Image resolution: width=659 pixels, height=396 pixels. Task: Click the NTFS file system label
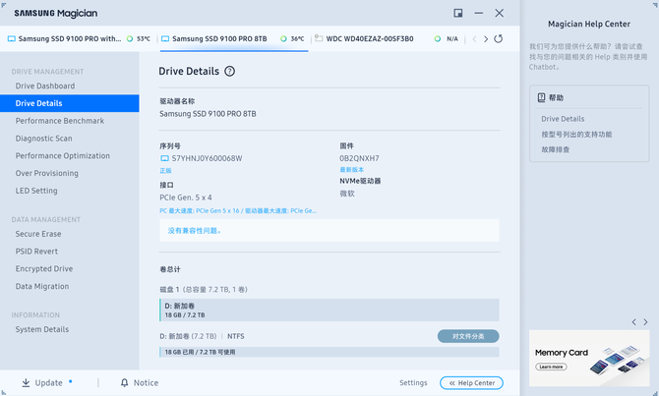(235, 336)
